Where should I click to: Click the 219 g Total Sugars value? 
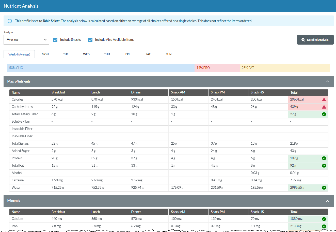coord(294,144)
